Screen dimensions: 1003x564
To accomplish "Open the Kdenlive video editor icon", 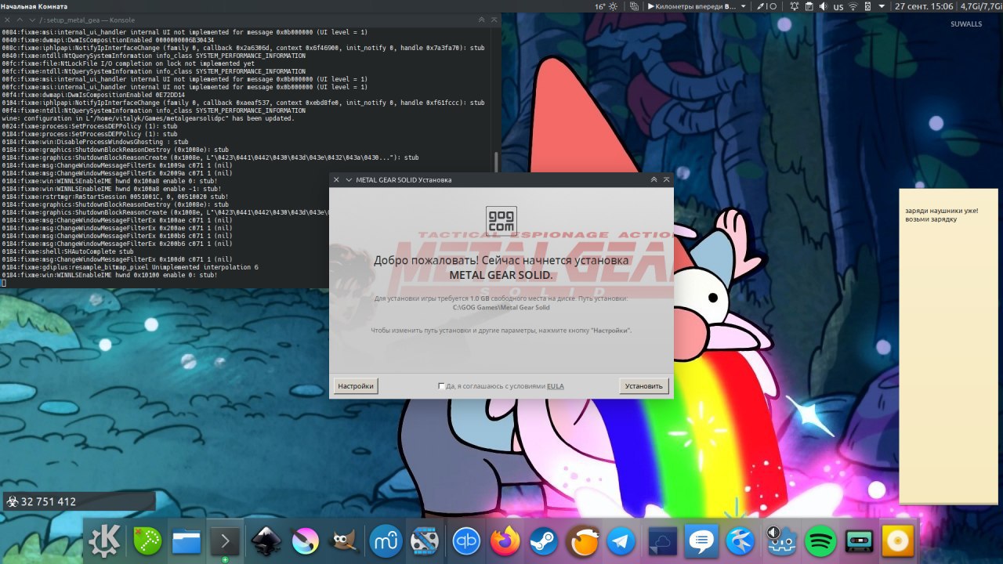I will click(425, 541).
